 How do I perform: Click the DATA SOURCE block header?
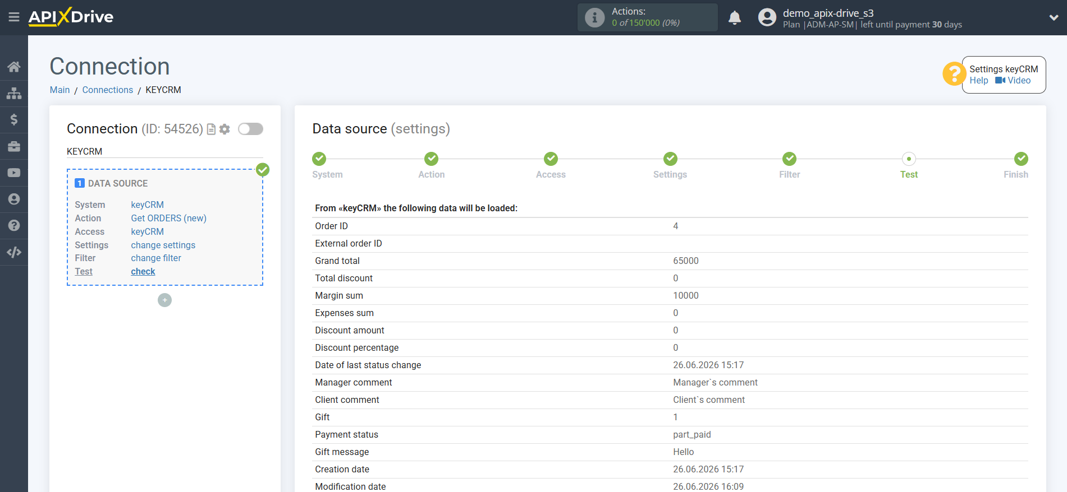point(111,183)
